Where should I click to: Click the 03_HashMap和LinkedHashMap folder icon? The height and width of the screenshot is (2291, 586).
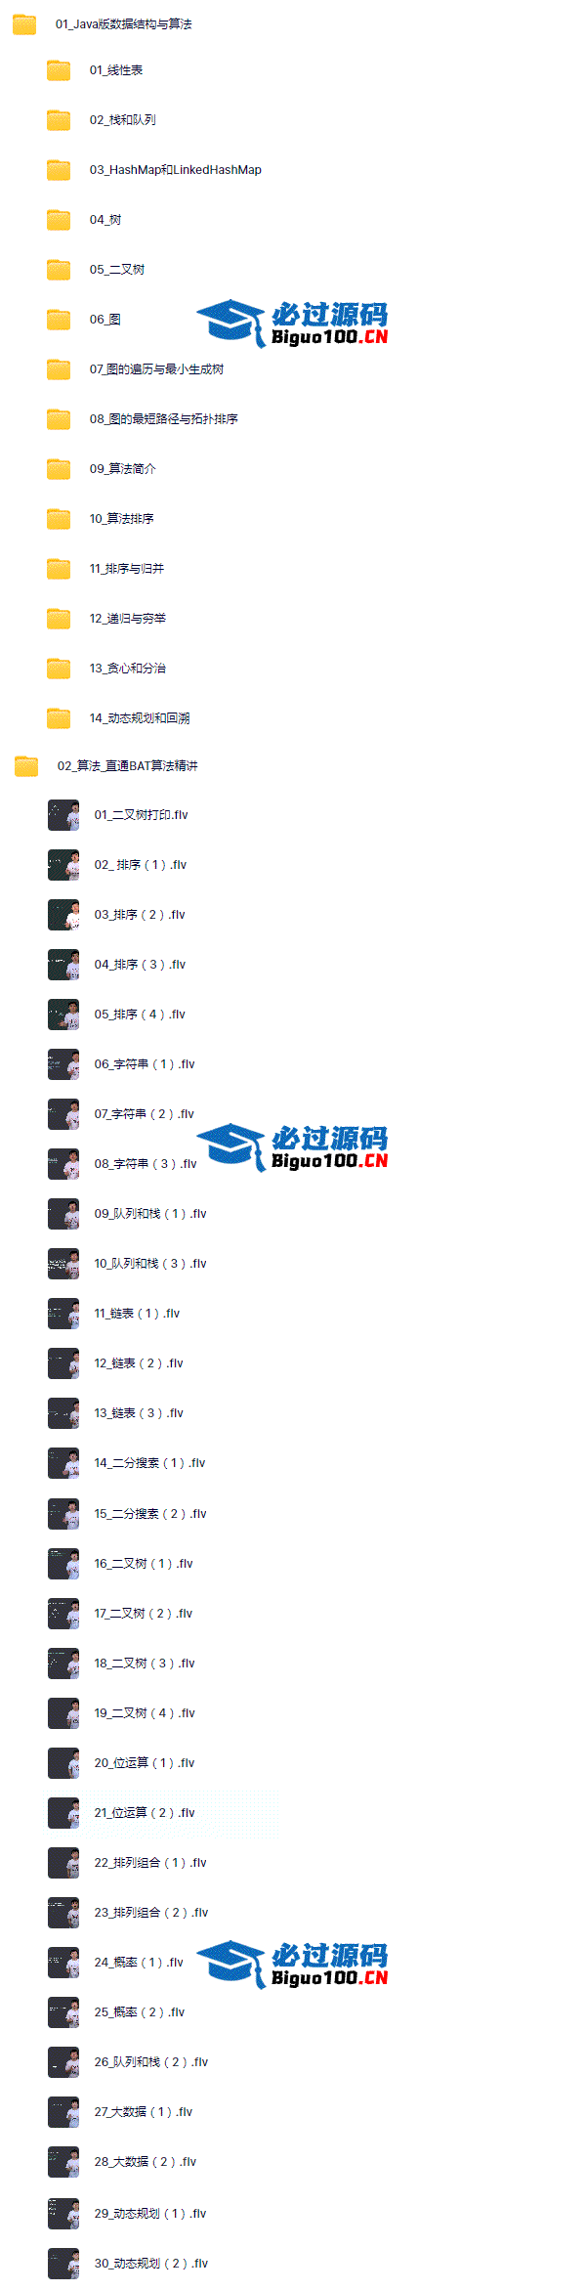(59, 170)
